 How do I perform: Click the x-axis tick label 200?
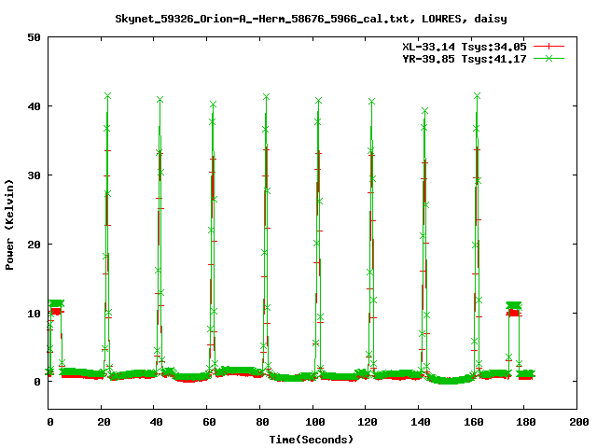pyautogui.click(x=578, y=422)
